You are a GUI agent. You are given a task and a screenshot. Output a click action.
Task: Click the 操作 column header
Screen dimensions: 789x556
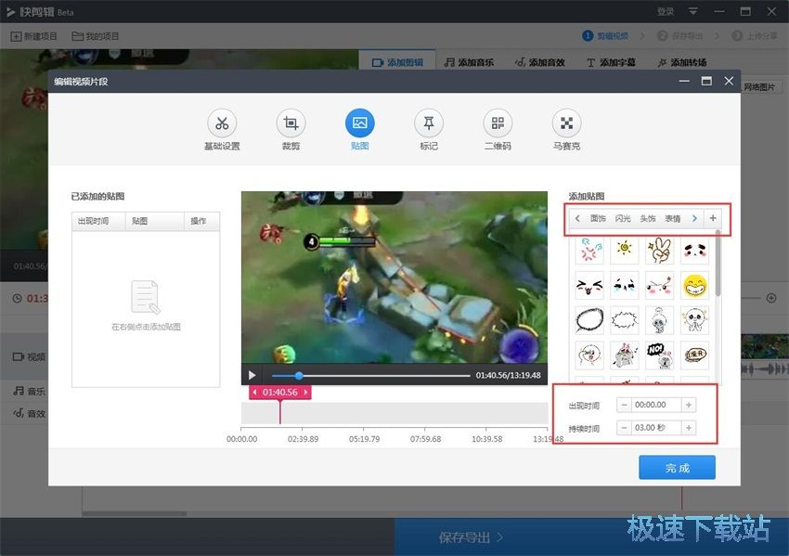(x=201, y=221)
